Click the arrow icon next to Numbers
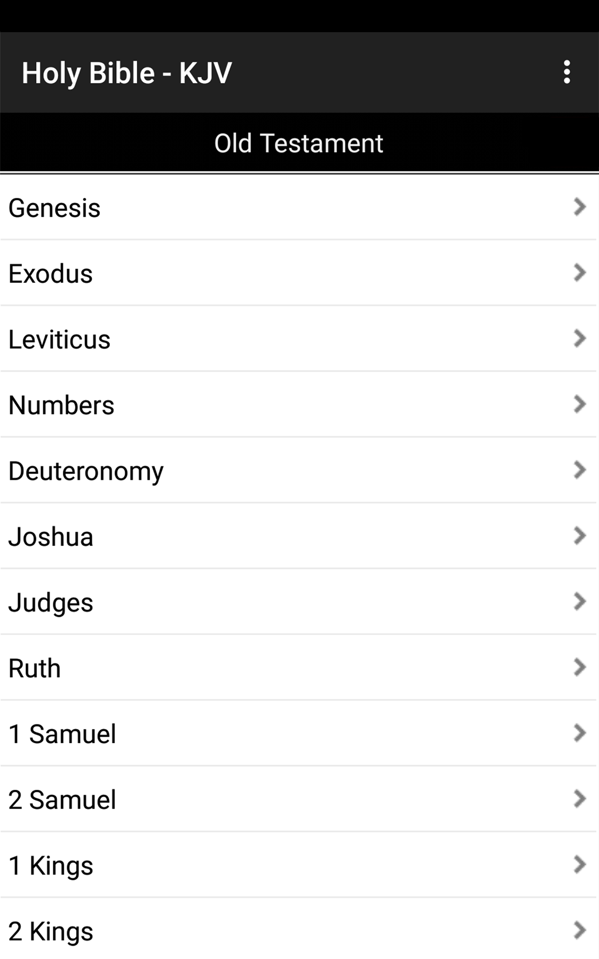 click(x=580, y=405)
